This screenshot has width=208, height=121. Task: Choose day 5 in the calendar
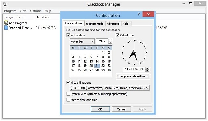click(85, 57)
